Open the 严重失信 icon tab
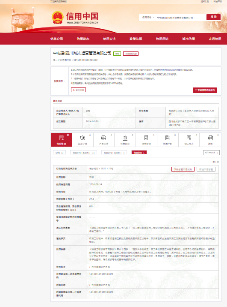This screenshot has width=227, height=307. pyautogui.click(x=104, y=140)
